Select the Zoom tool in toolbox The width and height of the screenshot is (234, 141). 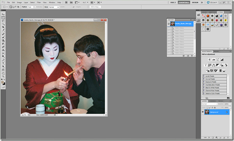click(3, 76)
